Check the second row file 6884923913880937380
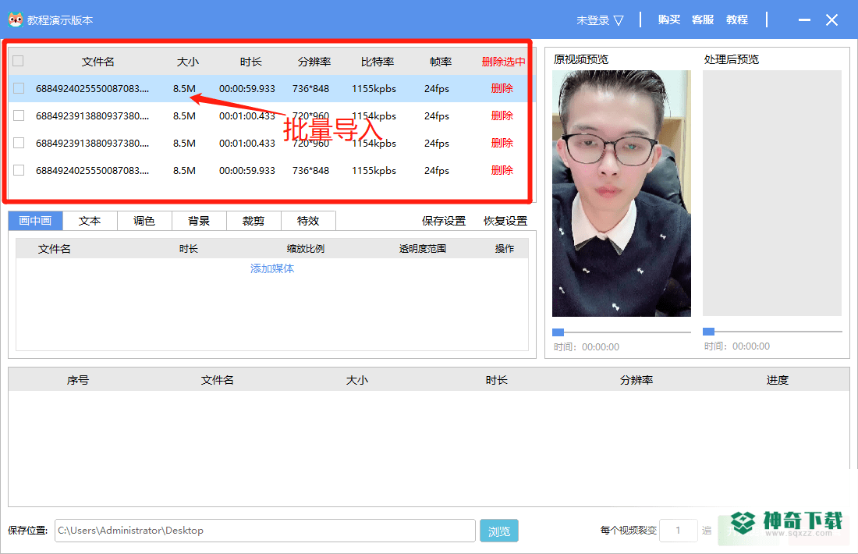The width and height of the screenshot is (858, 554). 19,115
